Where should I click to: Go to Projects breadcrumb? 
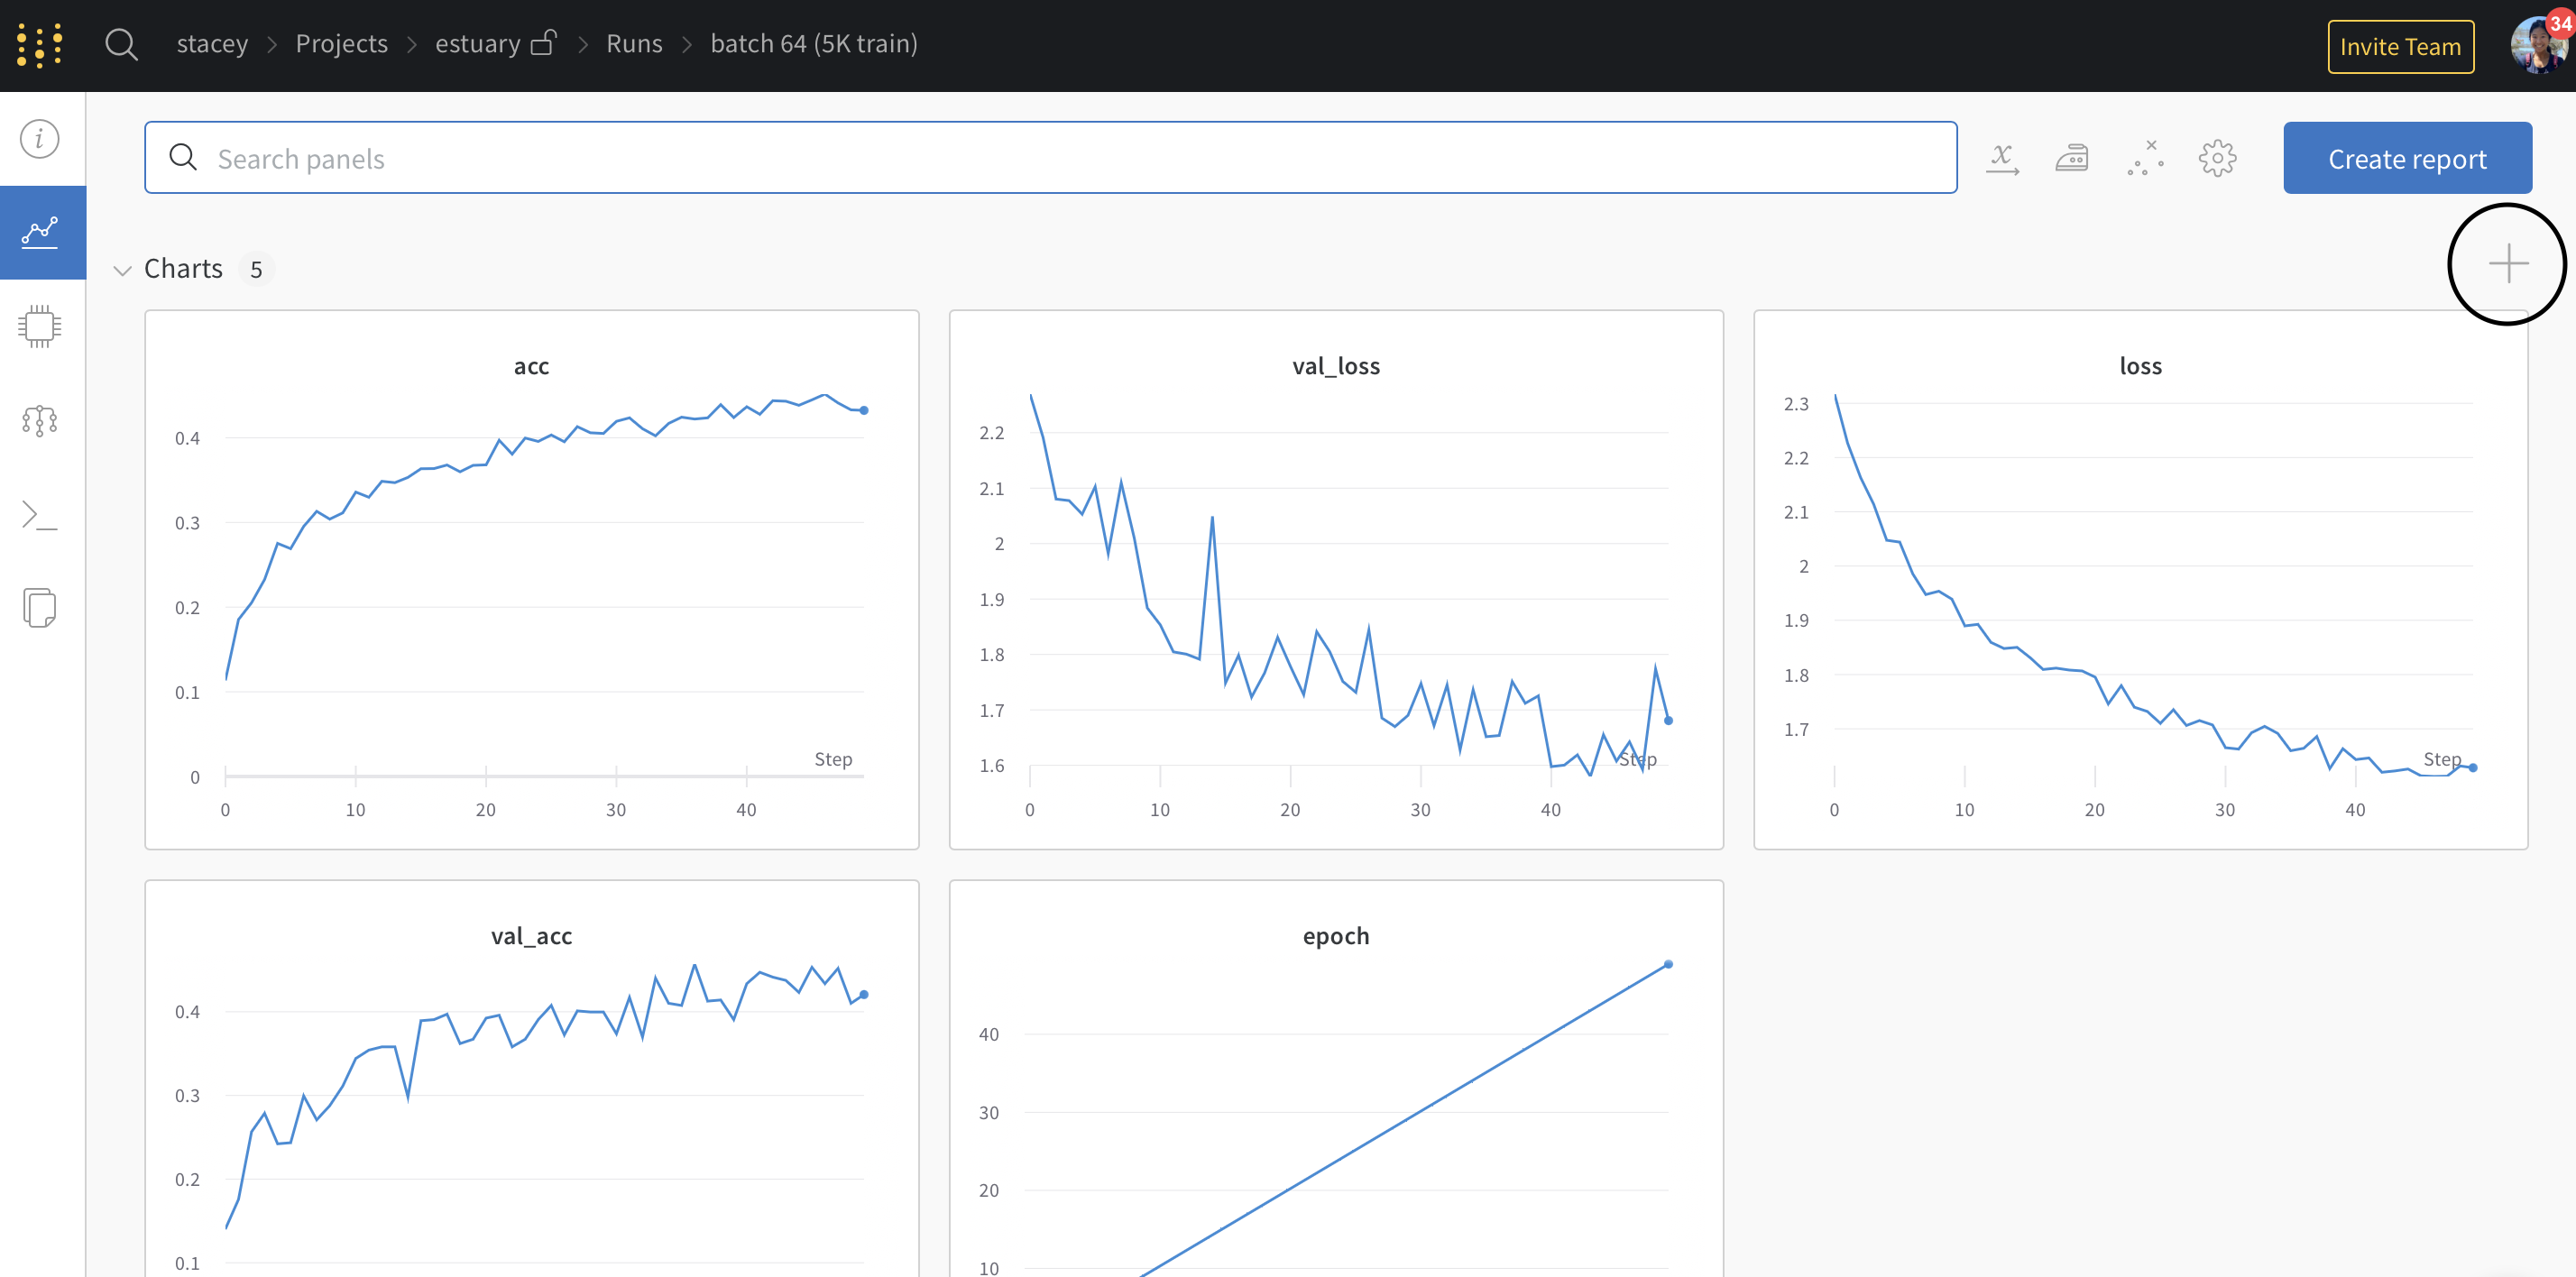coord(341,44)
